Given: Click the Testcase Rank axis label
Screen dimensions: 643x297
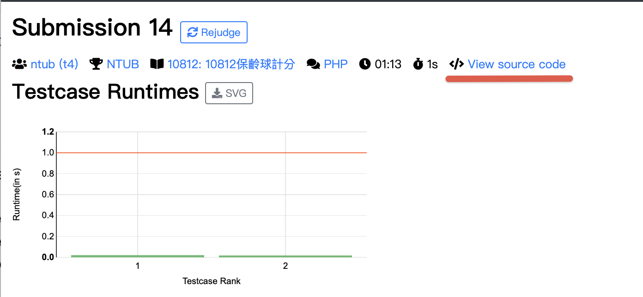Looking at the screenshot, I should click(212, 281).
